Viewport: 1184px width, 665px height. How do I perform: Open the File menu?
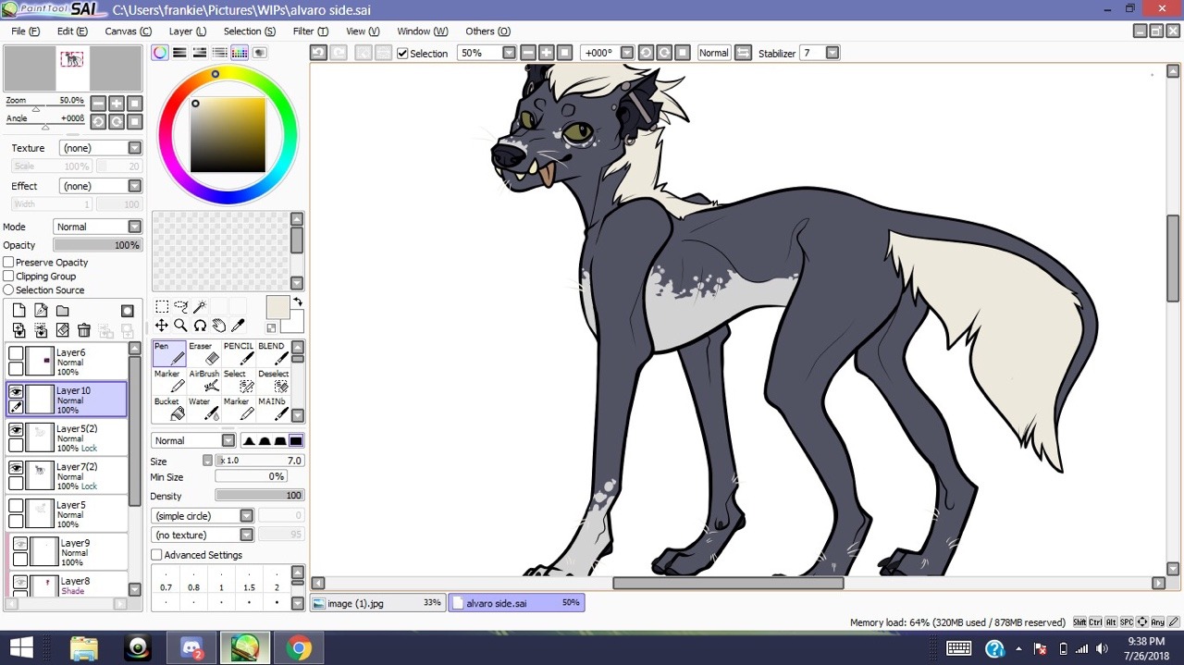(x=25, y=31)
